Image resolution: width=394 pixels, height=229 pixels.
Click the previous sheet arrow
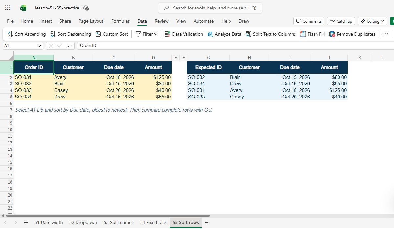5,222
